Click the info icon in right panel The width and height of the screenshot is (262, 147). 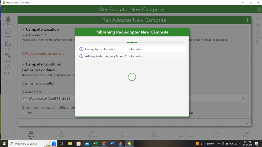258,33
